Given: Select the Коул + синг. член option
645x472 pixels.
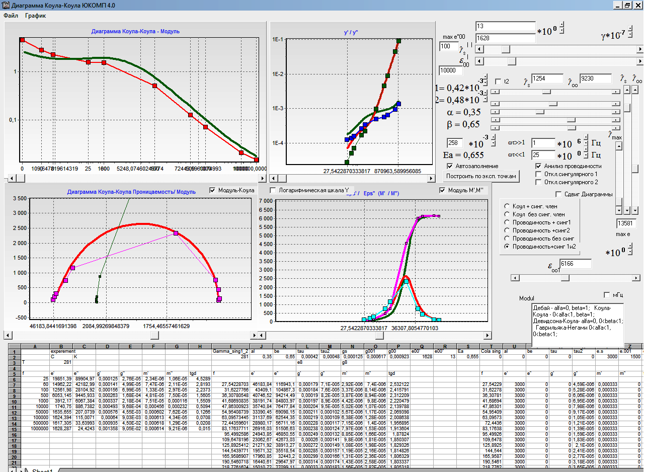Looking at the screenshot, I should [507, 206].
